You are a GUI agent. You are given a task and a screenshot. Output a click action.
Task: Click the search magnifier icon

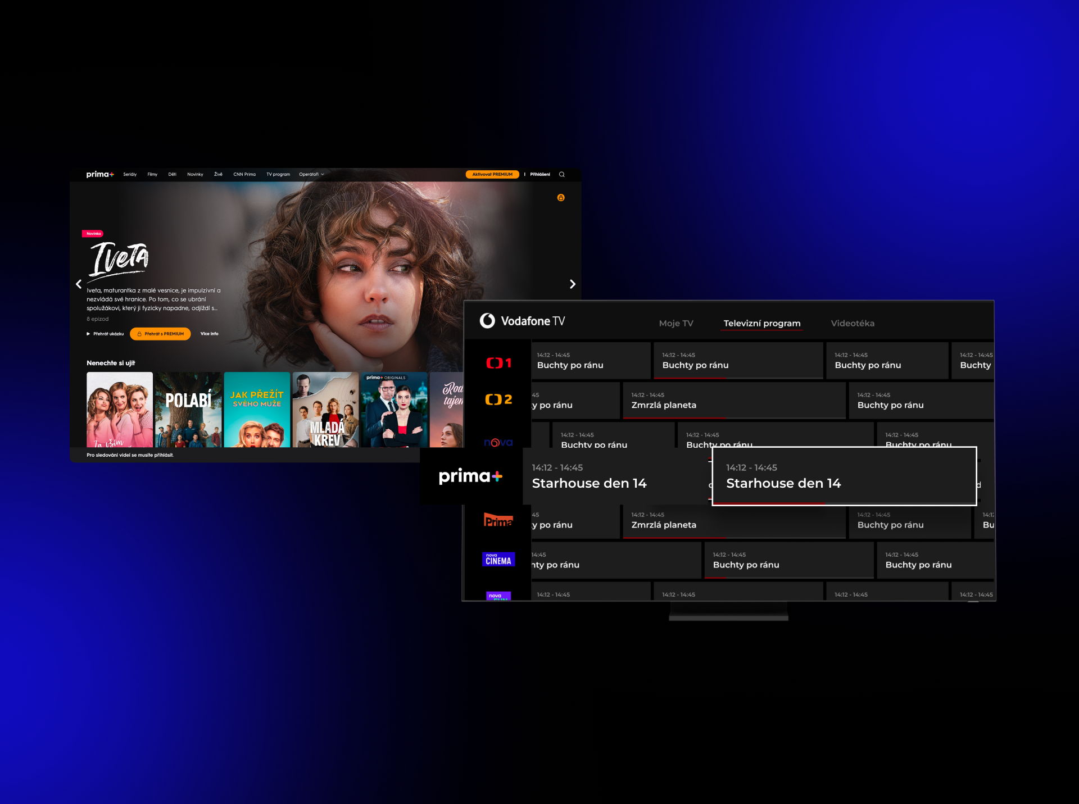point(561,174)
